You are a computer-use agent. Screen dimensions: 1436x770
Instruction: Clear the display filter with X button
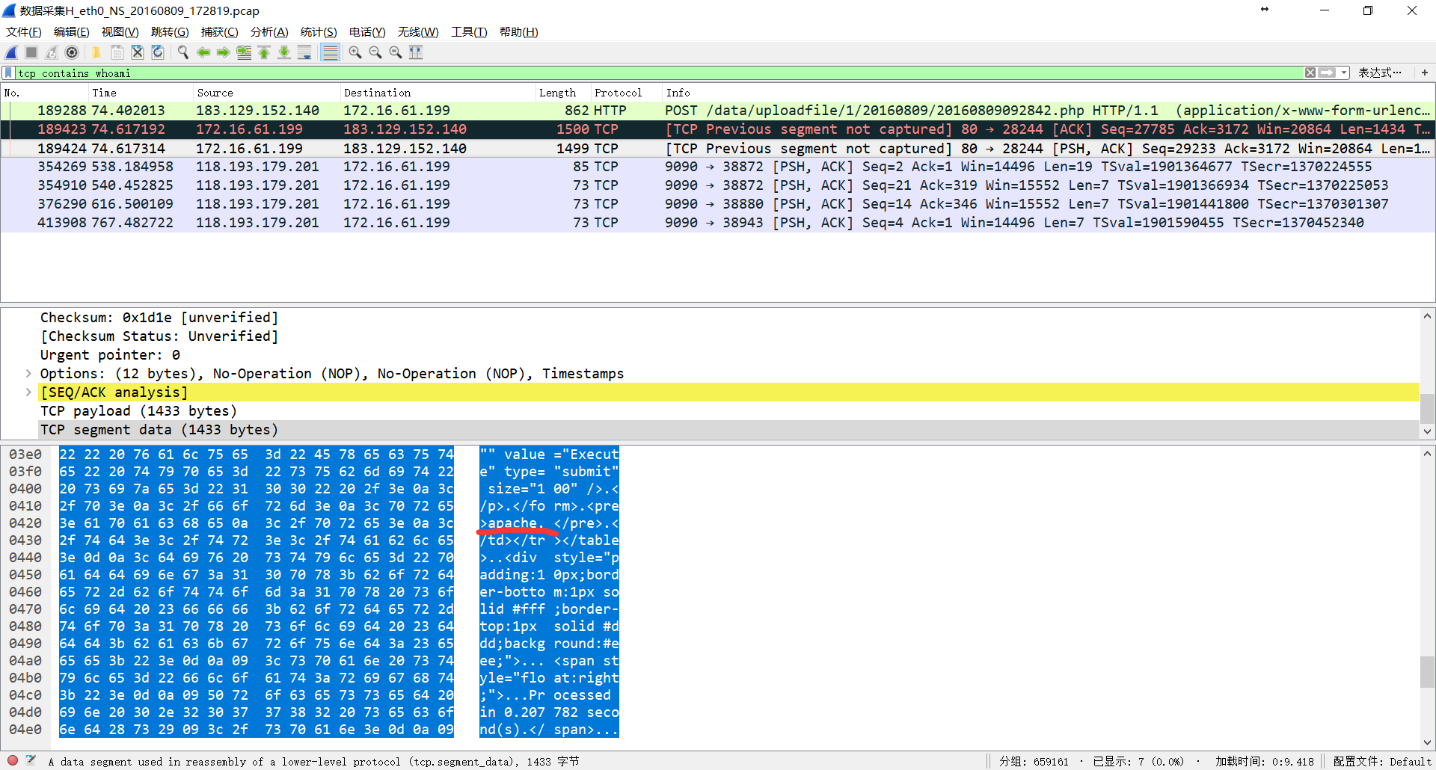1310,73
